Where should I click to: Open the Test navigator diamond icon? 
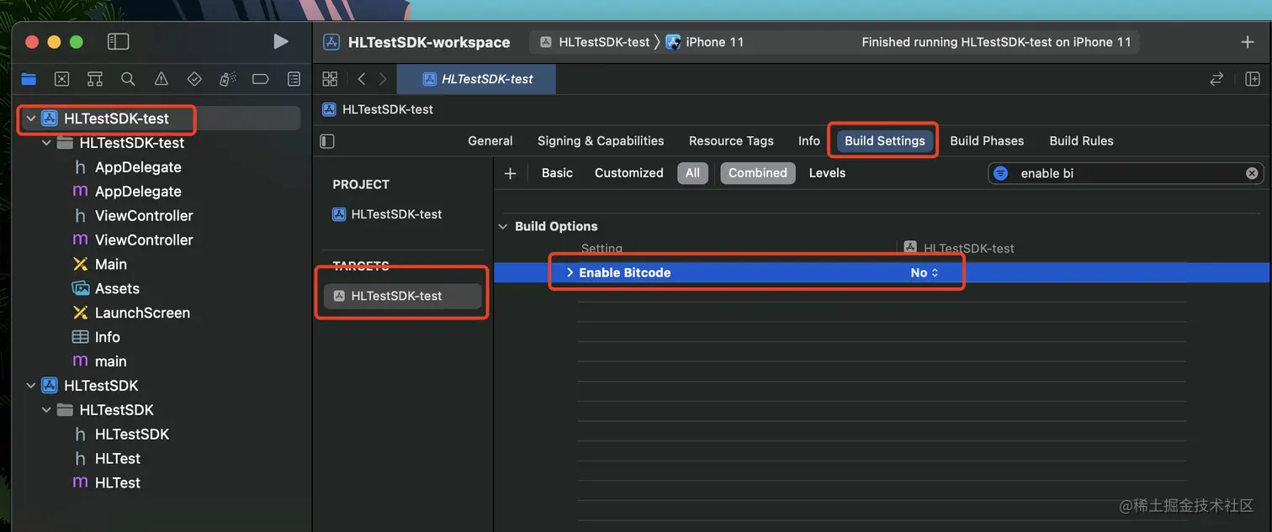(x=194, y=79)
